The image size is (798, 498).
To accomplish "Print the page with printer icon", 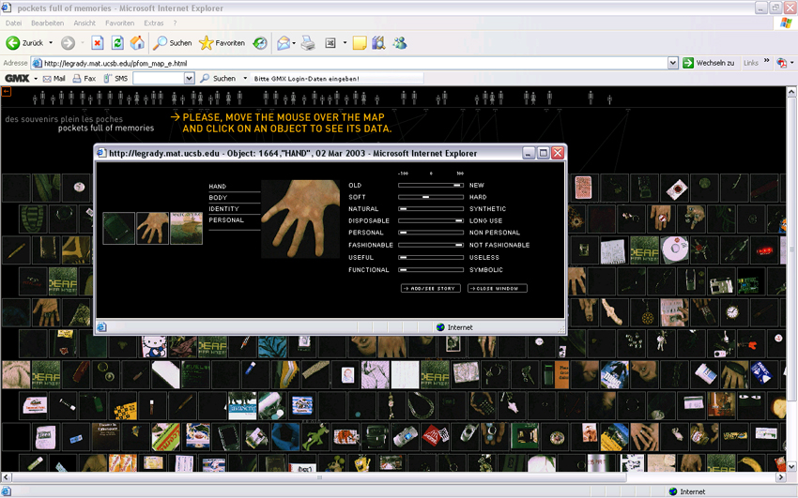I will point(308,43).
